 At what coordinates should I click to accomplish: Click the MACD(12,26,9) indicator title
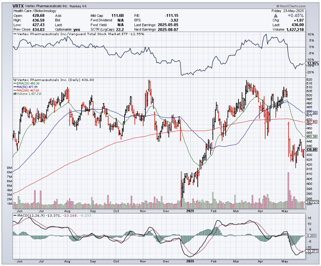coord(29,215)
